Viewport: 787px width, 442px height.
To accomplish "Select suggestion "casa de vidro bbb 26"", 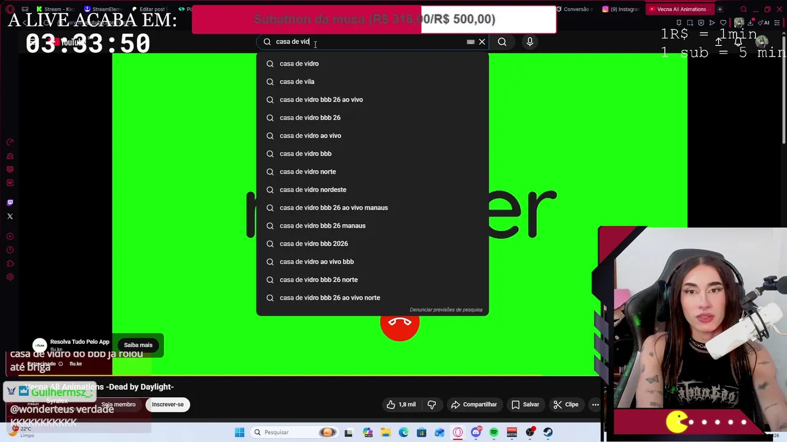I will (x=373, y=117).
